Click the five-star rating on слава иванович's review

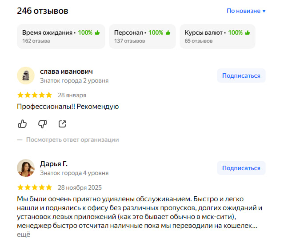[x=34, y=95]
